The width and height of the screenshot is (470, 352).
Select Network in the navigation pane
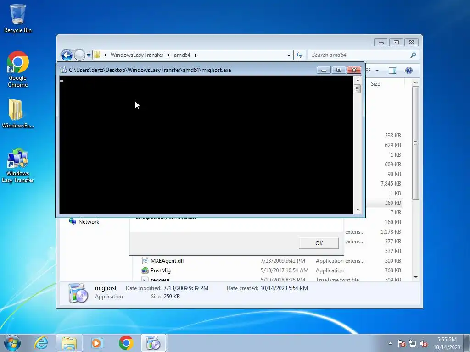89,222
